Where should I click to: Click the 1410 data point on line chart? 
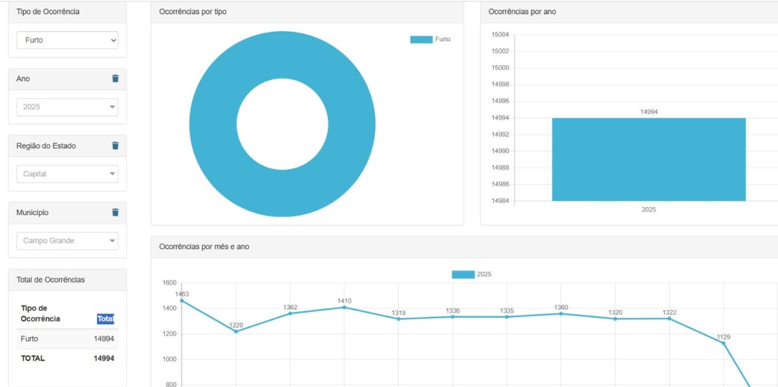[x=344, y=307]
